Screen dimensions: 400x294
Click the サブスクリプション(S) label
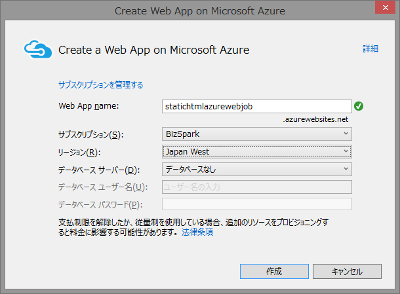(90, 134)
